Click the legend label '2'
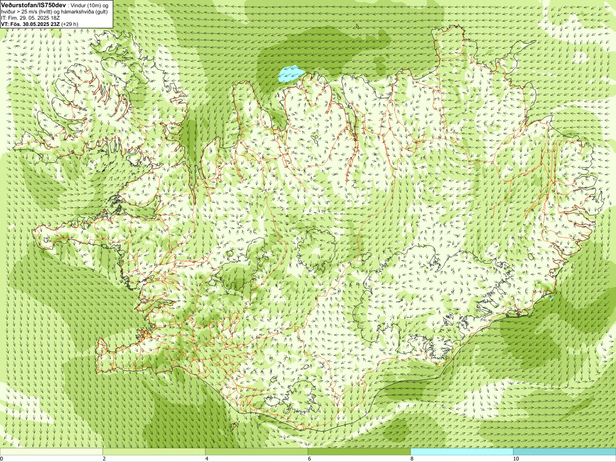 104,459
